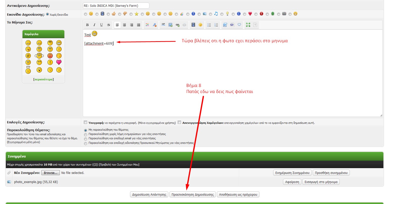
Task: Toggle bold formatting in the editor toolbar
Action: click(x=87, y=25)
